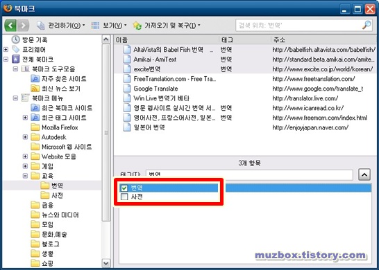The height and width of the screenshot is (270, 379).
Task: Select Amikai - AmiText bookmark
Action: pyautogui.click(x=245, y=60)
